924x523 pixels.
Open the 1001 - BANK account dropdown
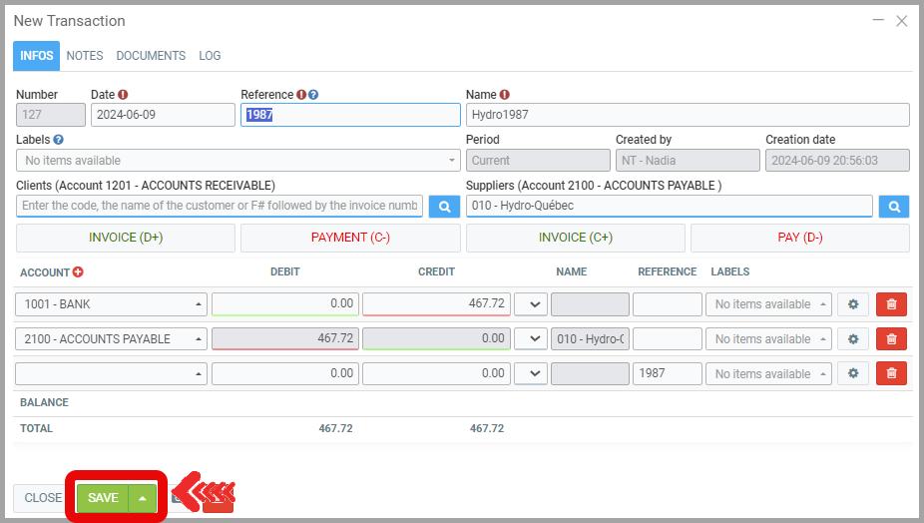click(111, 304)
